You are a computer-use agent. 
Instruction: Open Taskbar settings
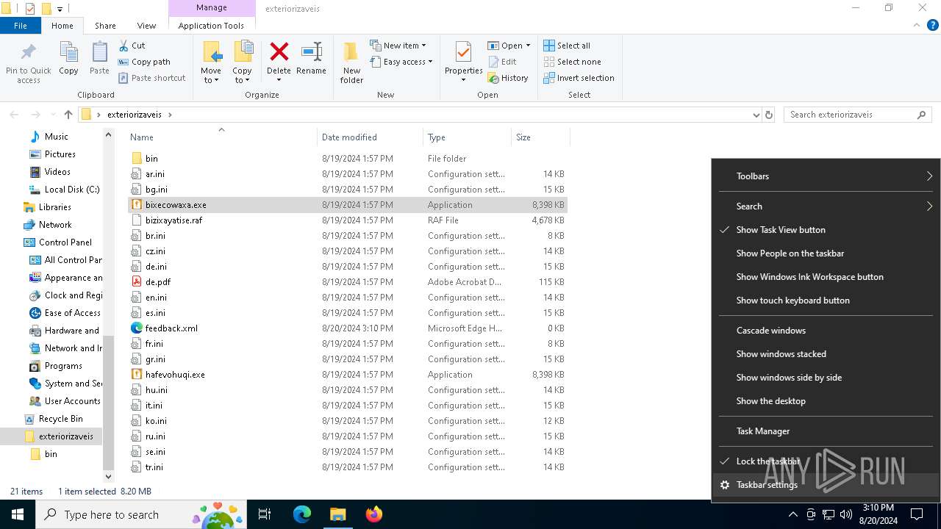tap(826, 485)
